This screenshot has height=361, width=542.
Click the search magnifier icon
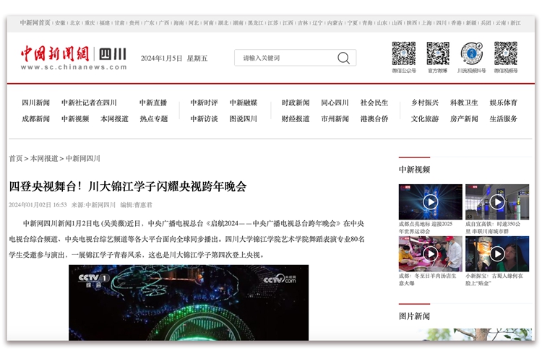click(x=343, y=58)
